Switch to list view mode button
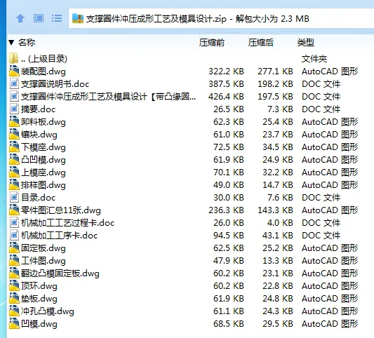Screen dimensions: 374x338 pyautogui.click(x=57, y=18)
